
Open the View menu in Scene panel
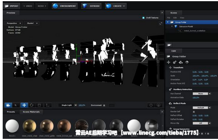tap(182, 18)
